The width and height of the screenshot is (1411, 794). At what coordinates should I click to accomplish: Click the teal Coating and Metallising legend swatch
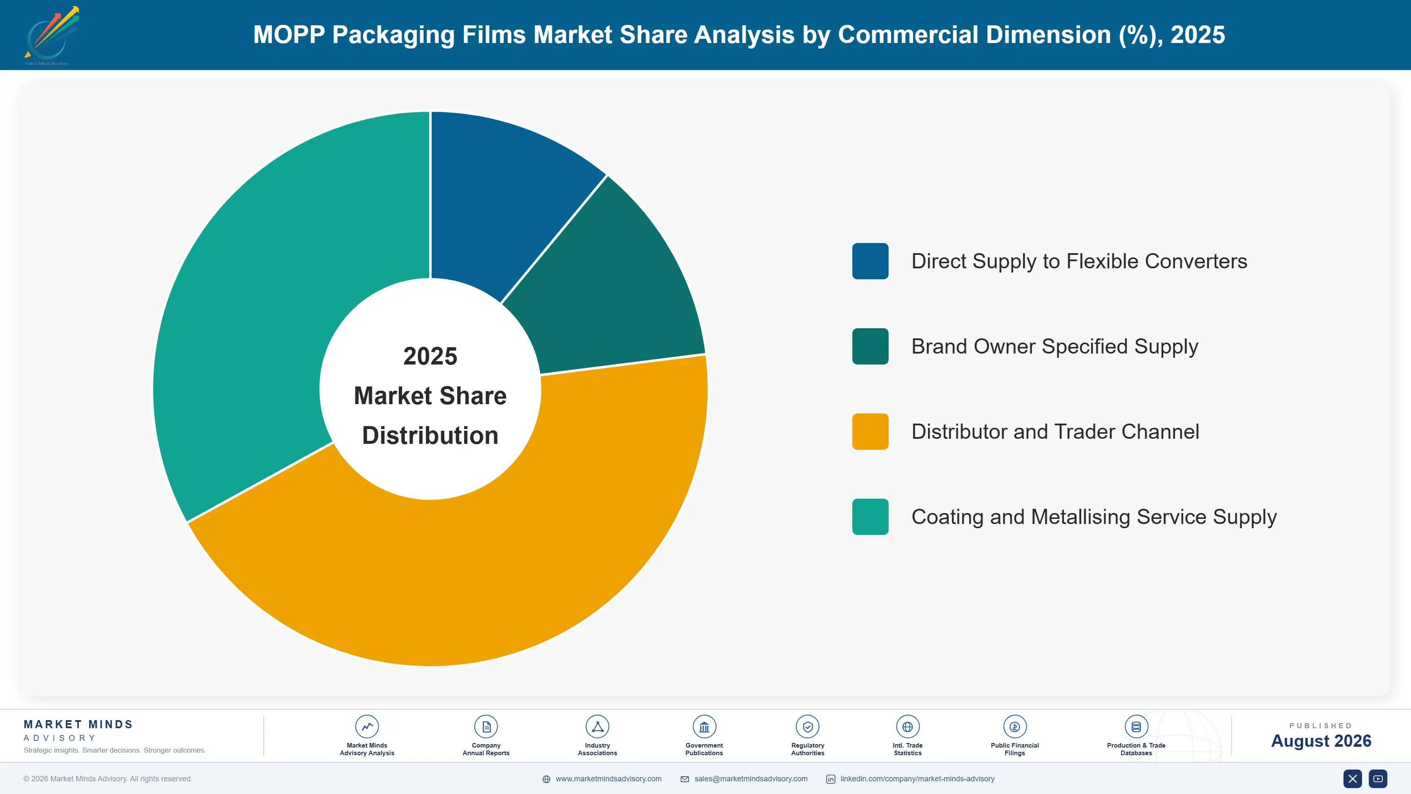click(x=870, y=517)
